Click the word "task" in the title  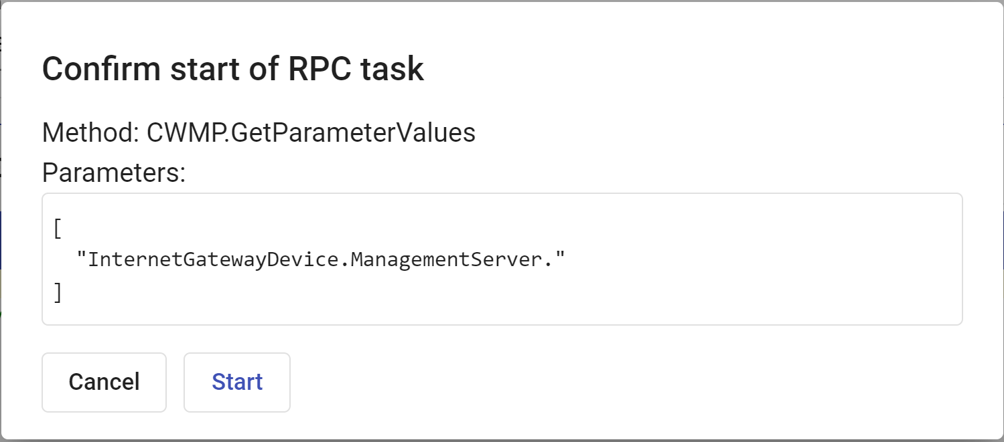(394, 69)
